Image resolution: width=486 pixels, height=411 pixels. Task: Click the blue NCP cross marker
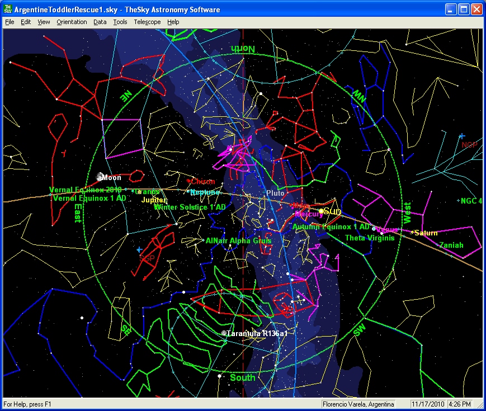[462, 136]
